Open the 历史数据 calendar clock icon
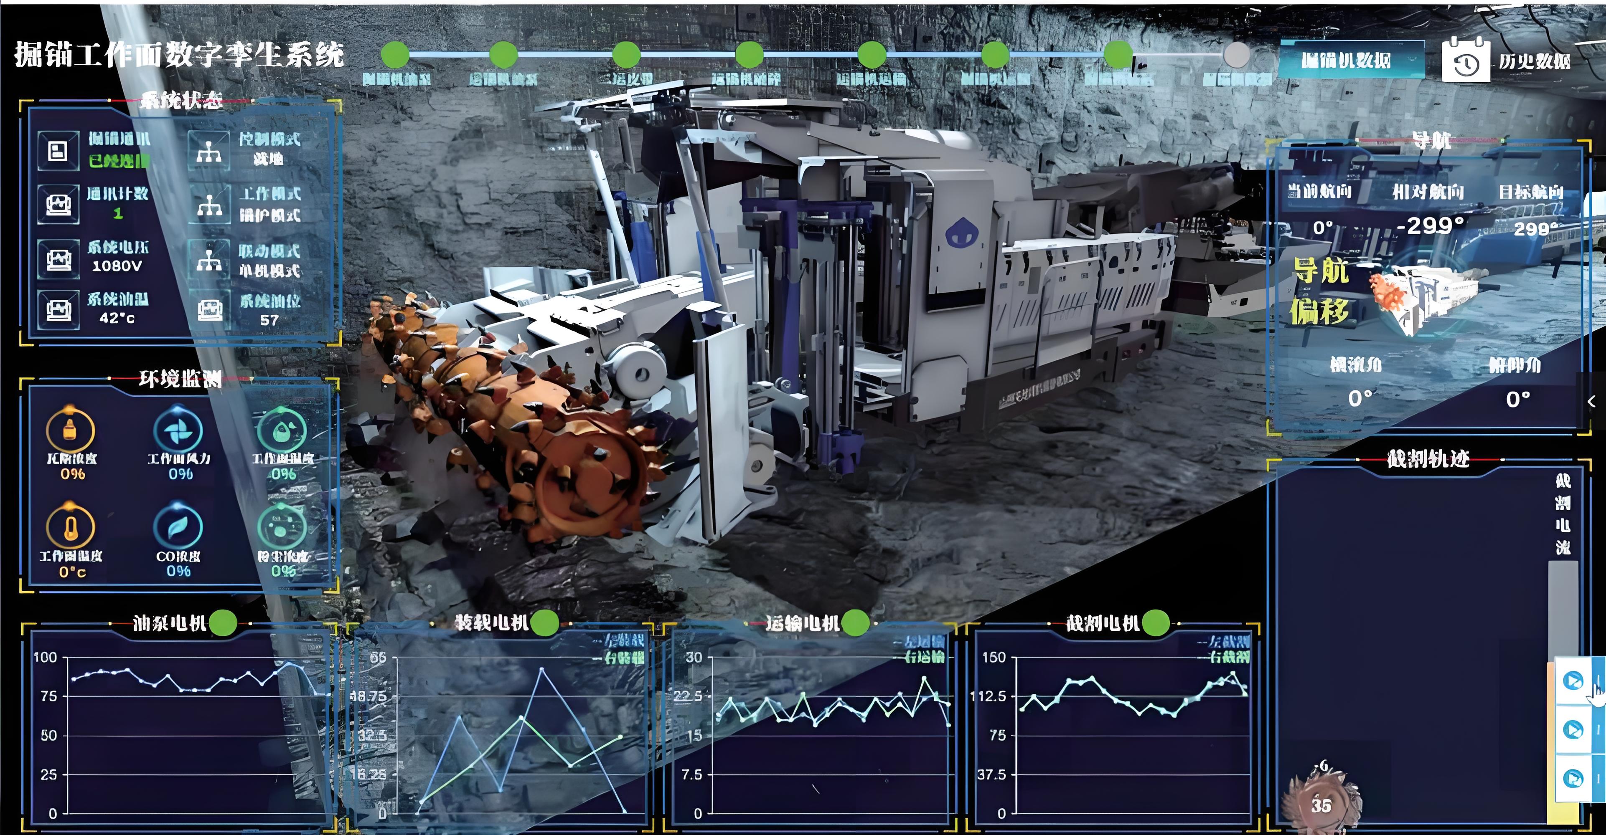 click(x=1466, y=60)
